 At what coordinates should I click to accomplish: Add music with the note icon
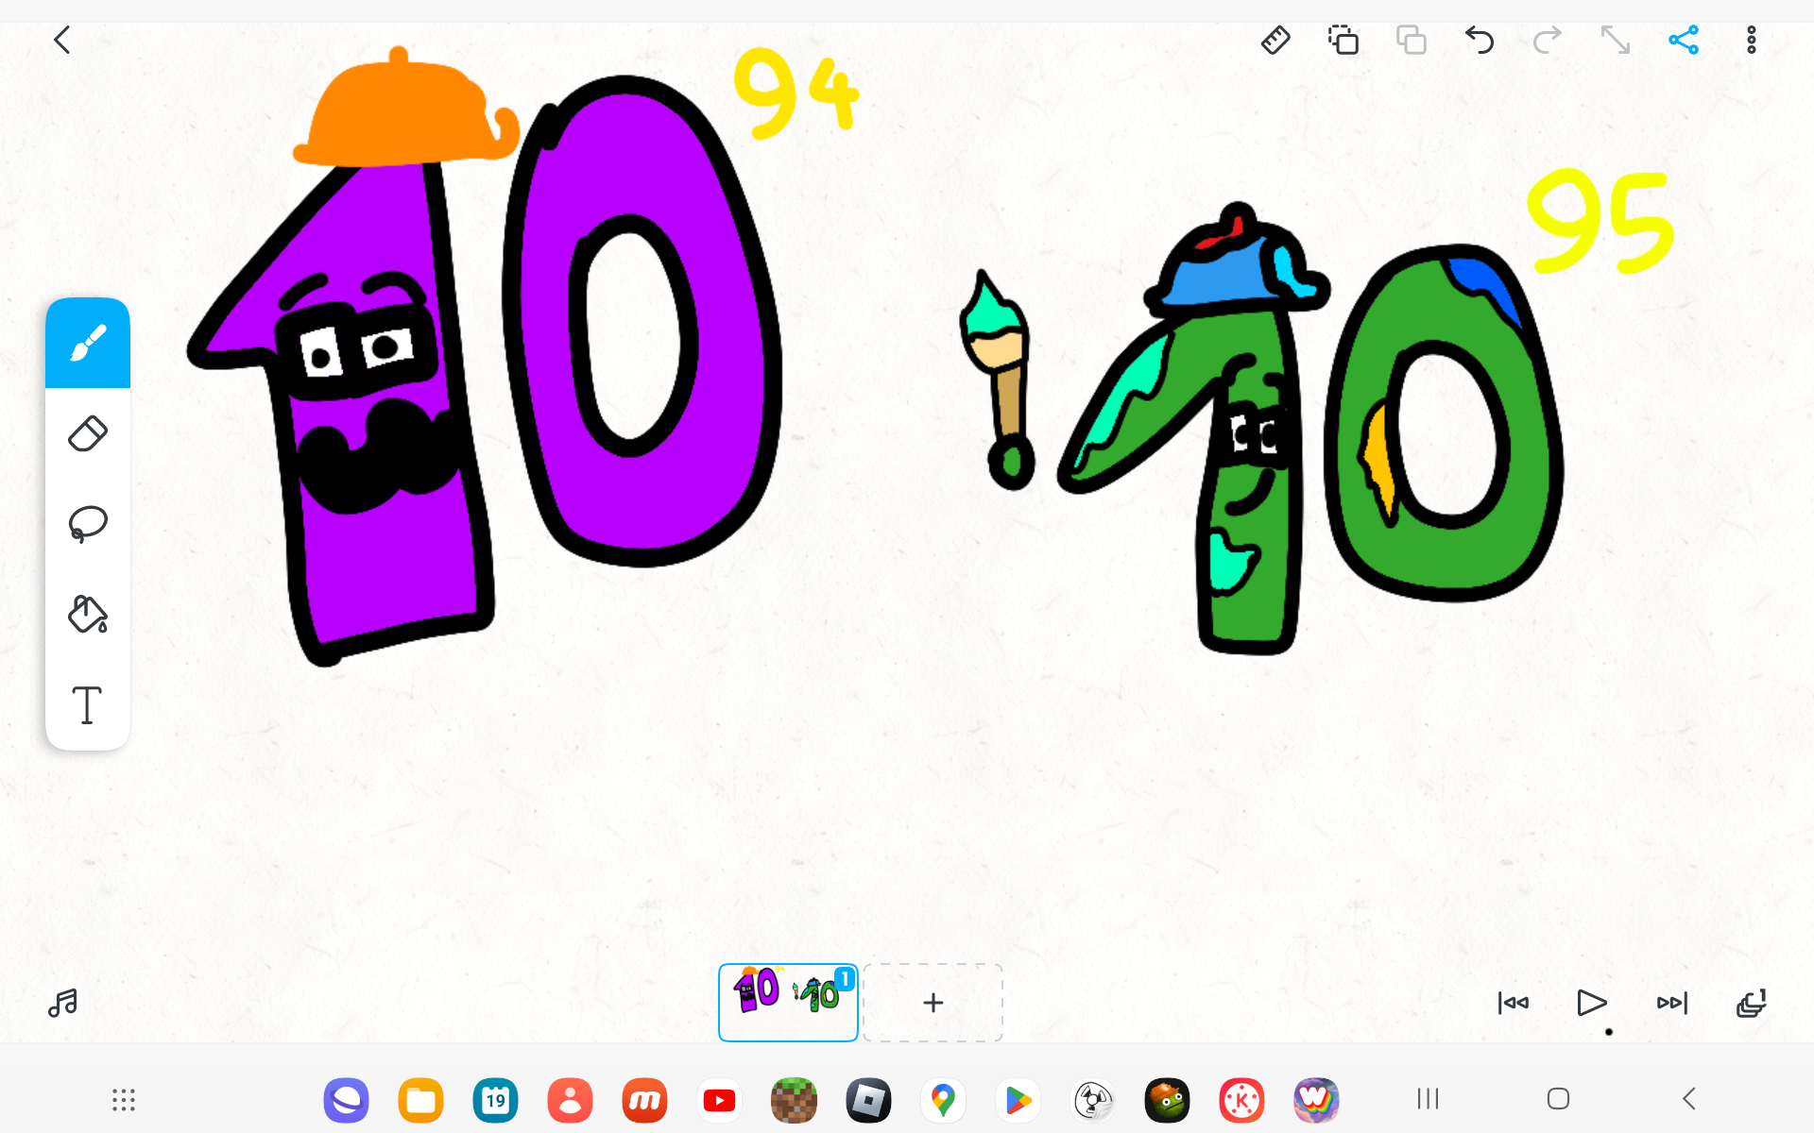(62, 1003)
